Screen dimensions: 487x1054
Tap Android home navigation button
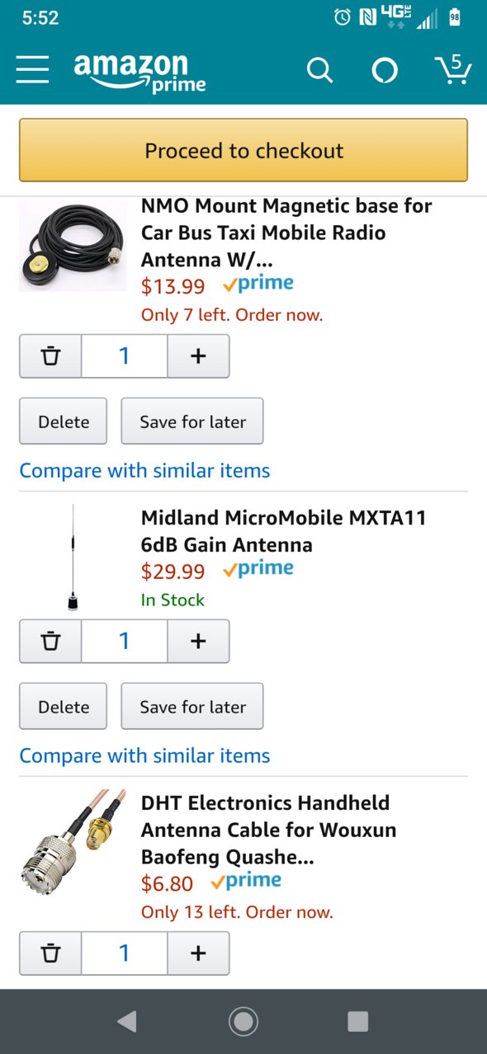pyautogui.click(x=243, y=1022)
